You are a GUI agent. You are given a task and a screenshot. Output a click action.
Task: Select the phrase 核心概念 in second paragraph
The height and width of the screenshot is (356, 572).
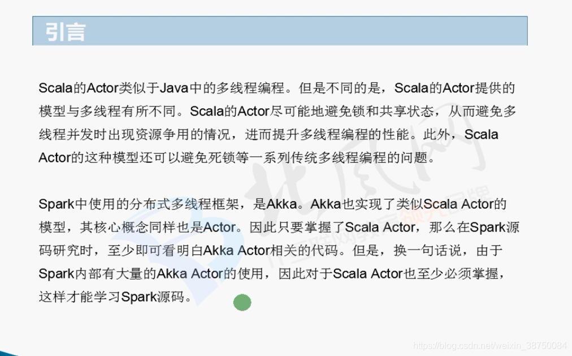(121, 228)
